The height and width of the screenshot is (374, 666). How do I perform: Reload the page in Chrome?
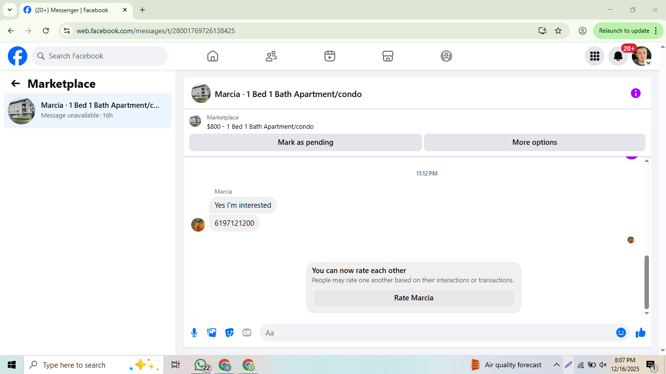[46, 31]
